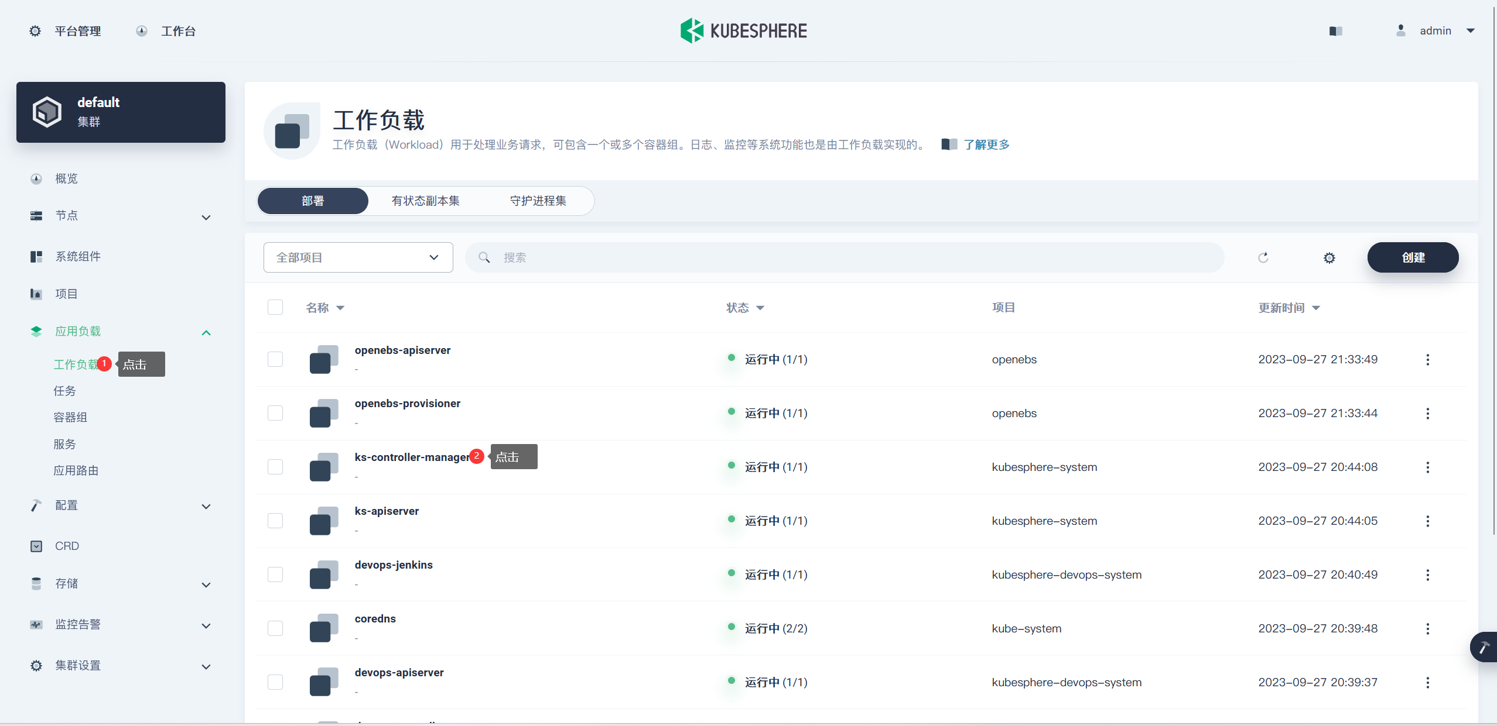Click kube-system project of coredns

(x=1027, y=628)
